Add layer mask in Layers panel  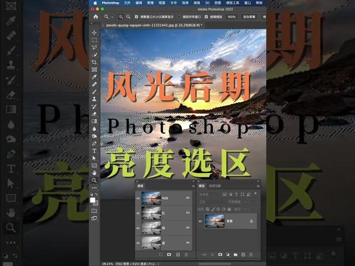click(x=220, y=255)
